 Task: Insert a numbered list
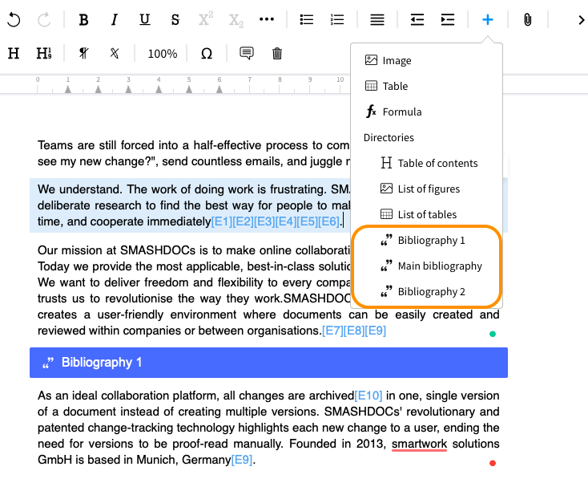click(337, 19)
